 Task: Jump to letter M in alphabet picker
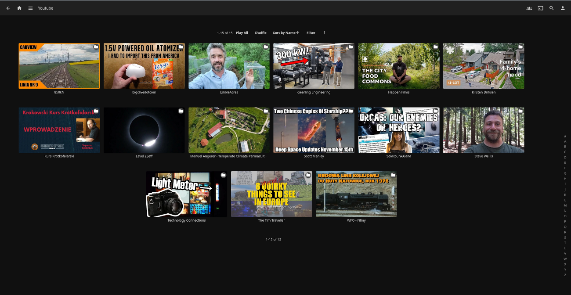[x=565, y=205]
